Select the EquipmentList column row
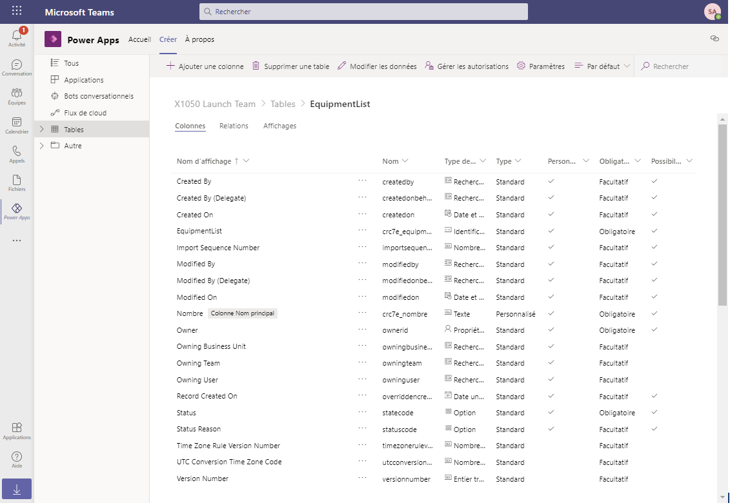Image resolution: width=730 pixels, height=503 pixels. (434, 231)
